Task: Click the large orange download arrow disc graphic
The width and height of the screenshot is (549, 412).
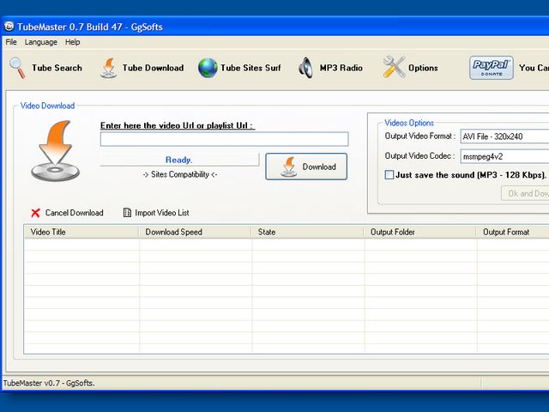Action: [x=55, y=151]
